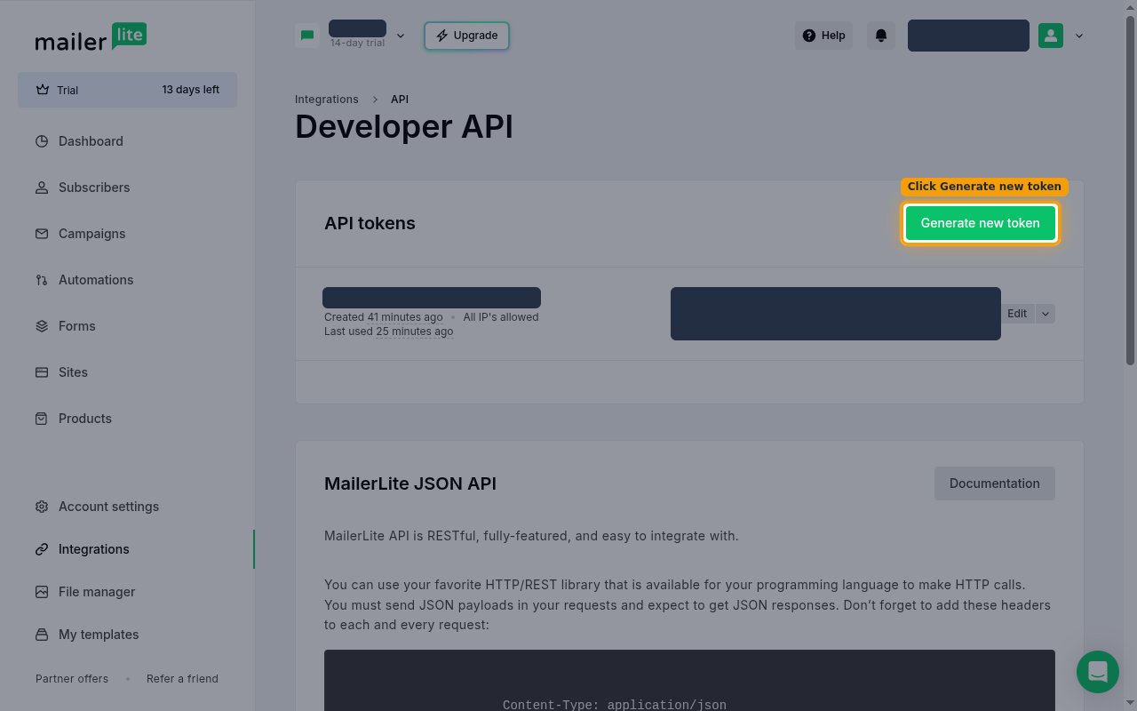Image resolution: width=1137 pixels, height=711 pixels.
Task: Expand the account switcher chevron
Action: click(x=401, y=36)
